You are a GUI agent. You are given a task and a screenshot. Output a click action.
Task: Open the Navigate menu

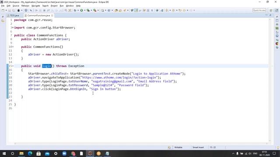(36, 6)
